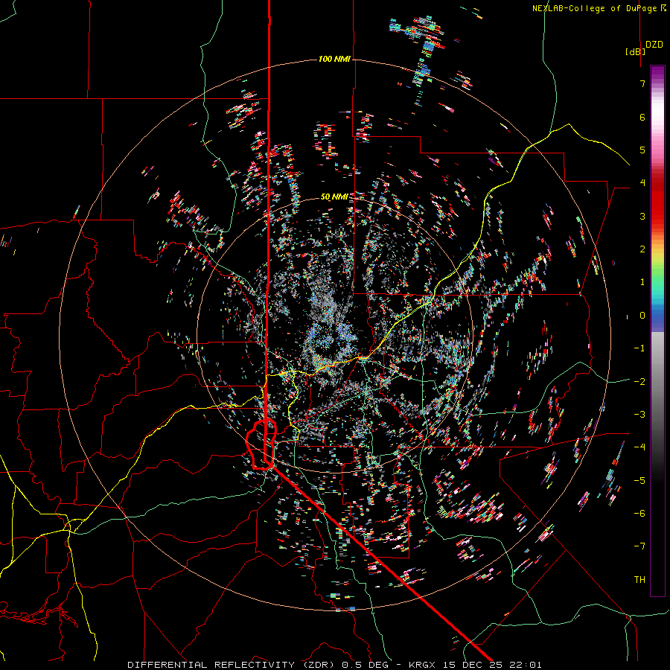Click the ZDR color scale bar
The width and height of the screenshot is (670, 670).
pos(657,331)
